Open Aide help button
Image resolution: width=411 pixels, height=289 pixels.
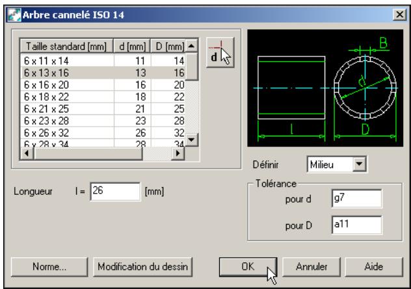coord(374,267)
